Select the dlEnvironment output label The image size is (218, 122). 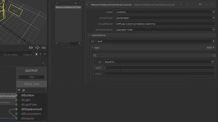point(31,114)
